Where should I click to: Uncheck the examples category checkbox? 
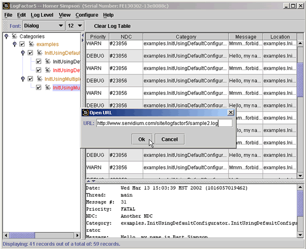click(22, 44)
